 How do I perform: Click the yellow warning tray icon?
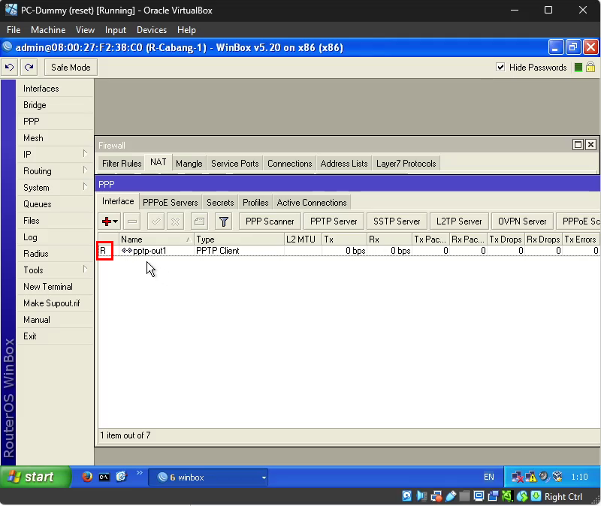pyautogui.click(x=531, y=477)
